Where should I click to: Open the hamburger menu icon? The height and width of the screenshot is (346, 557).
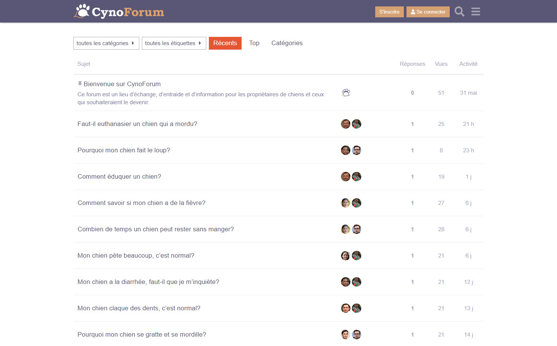coord(476,12)
